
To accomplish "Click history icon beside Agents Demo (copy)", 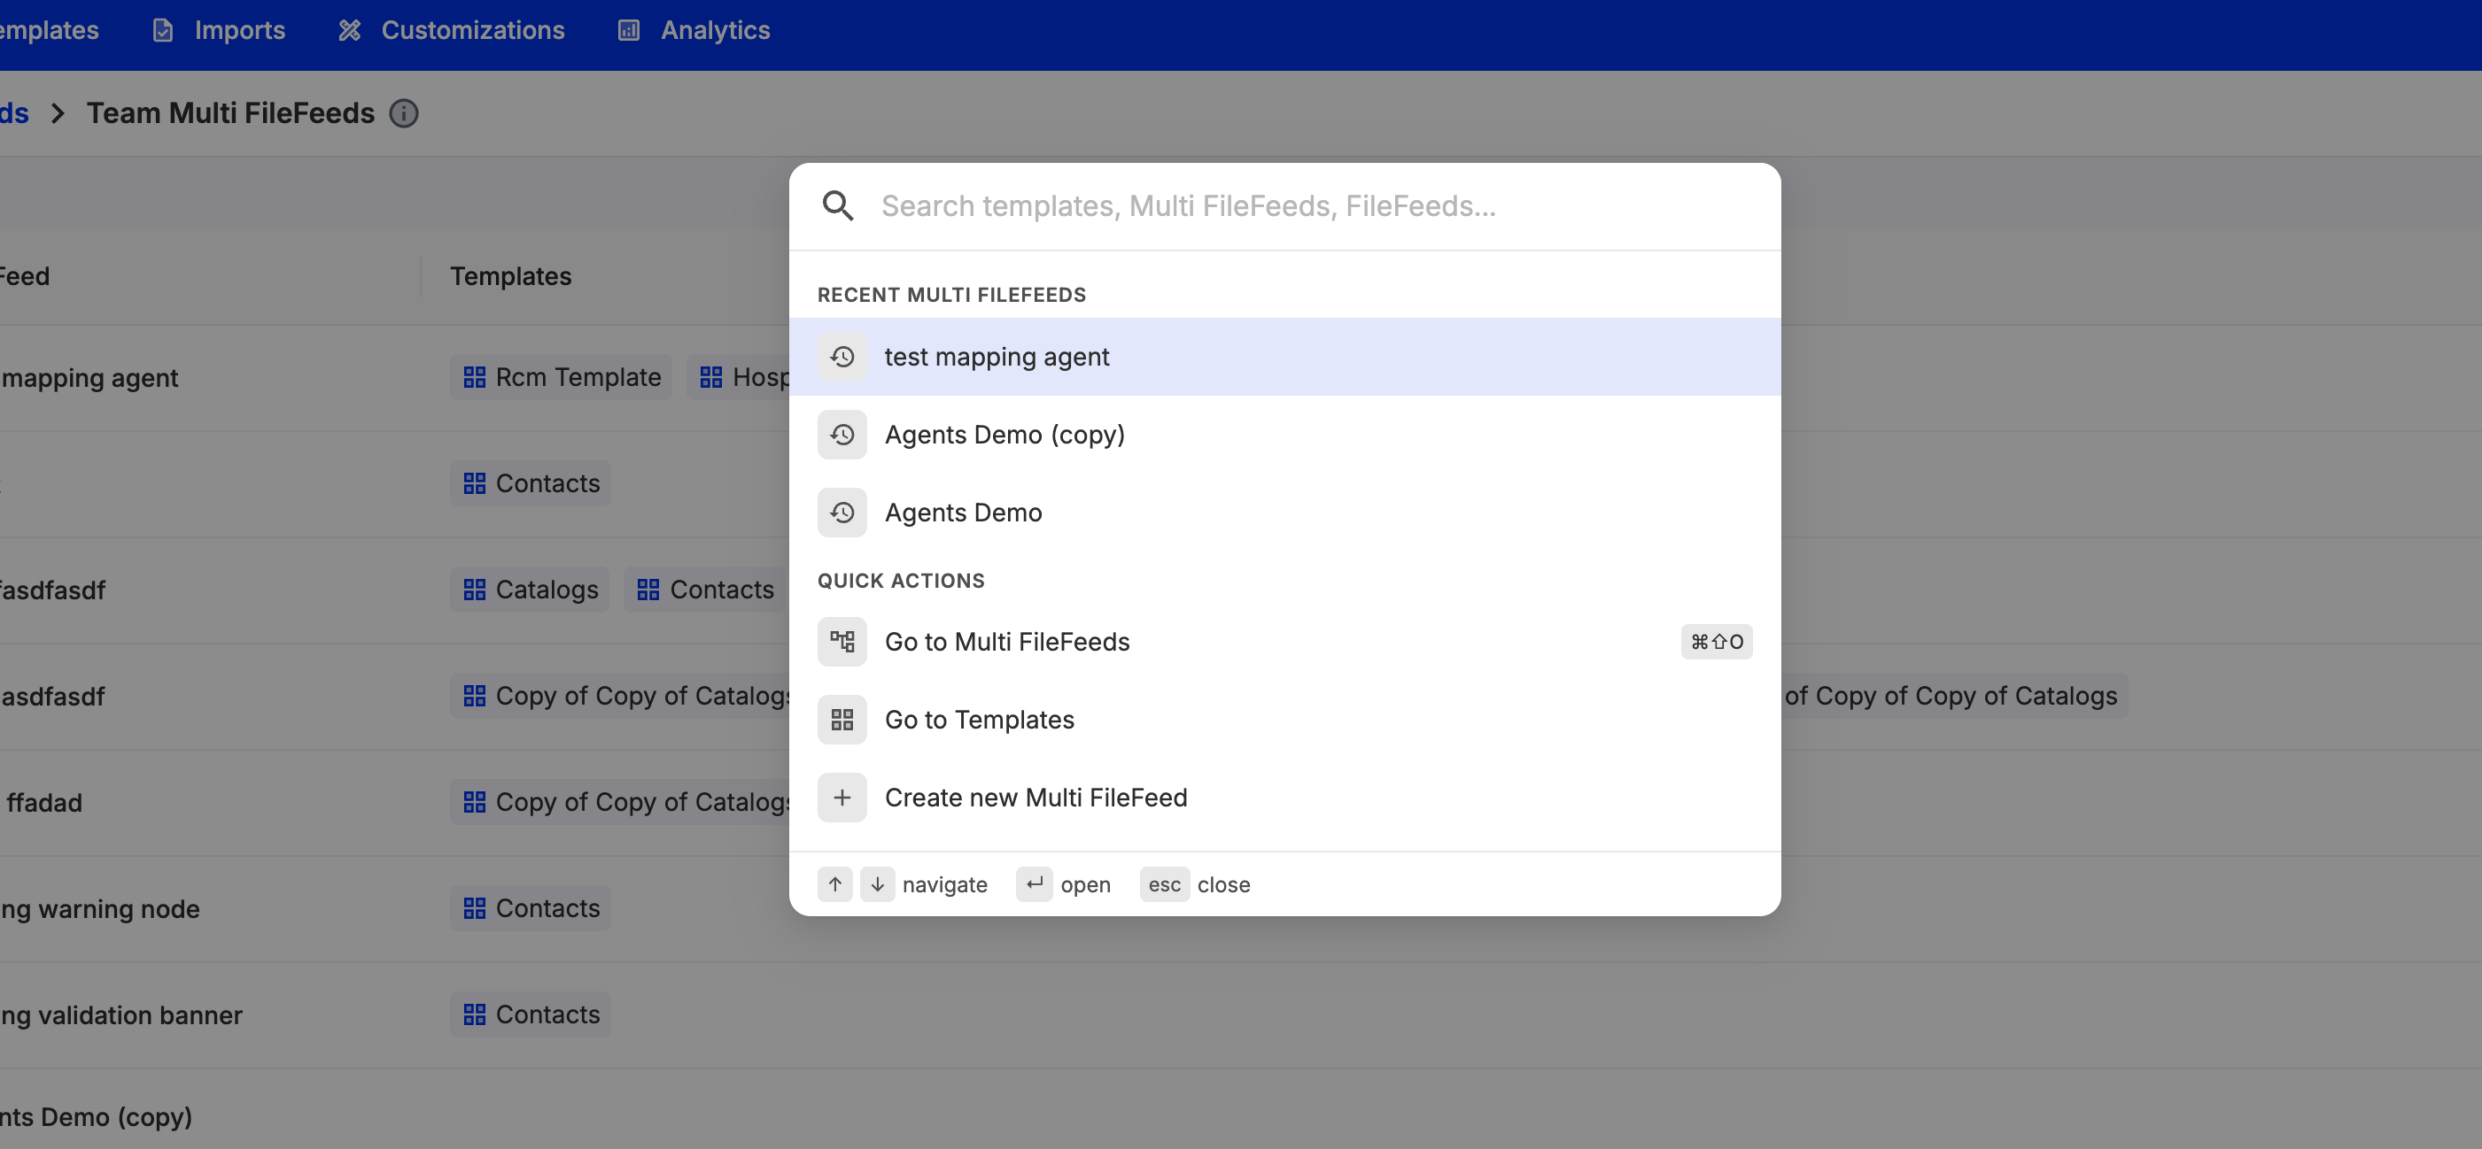I will (x=842, y=435).
